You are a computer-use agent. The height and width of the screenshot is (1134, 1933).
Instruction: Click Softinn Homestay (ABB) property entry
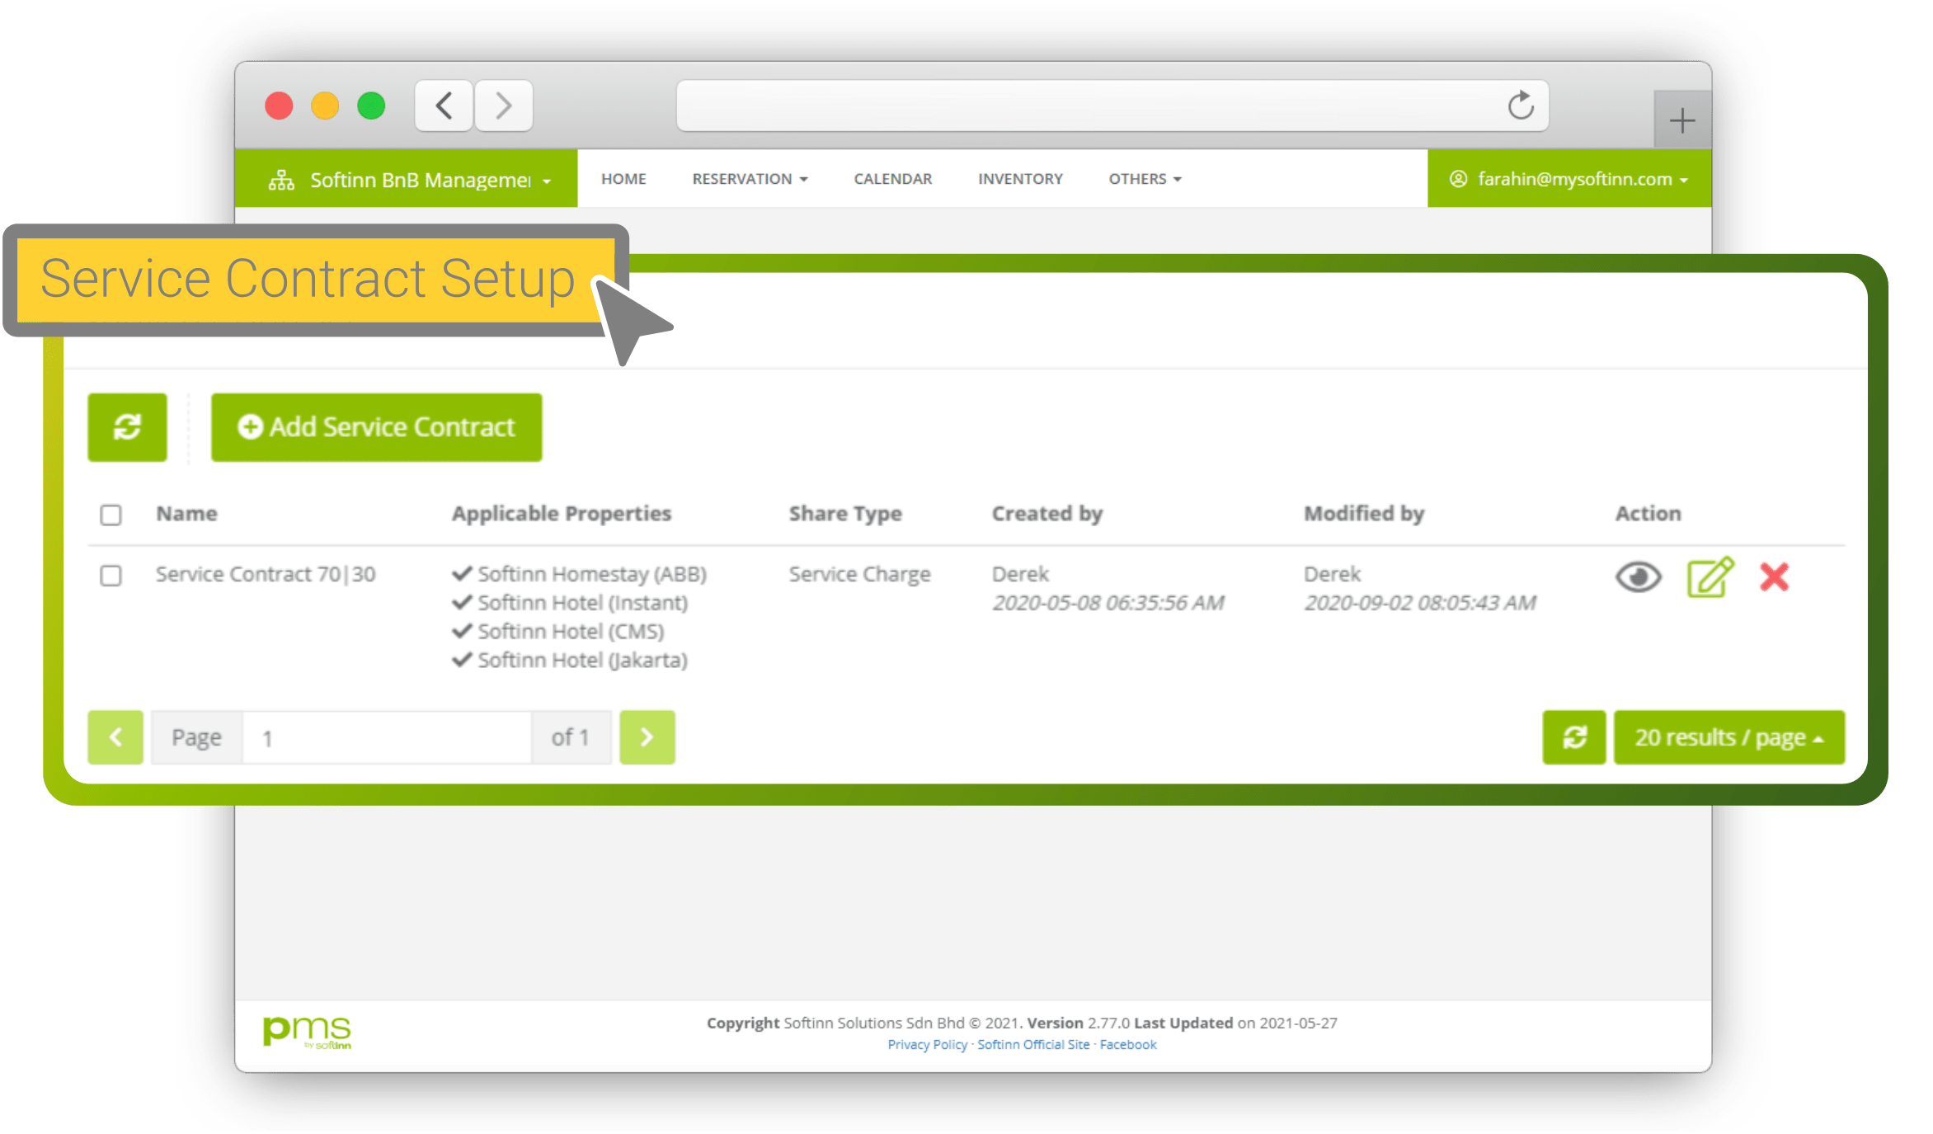[x=580, y=574]
